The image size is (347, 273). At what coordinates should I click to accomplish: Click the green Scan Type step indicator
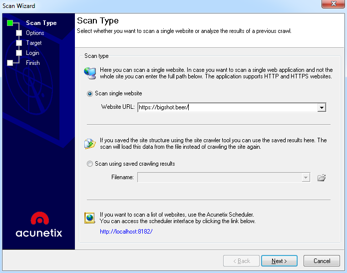(x=10, y=23)
